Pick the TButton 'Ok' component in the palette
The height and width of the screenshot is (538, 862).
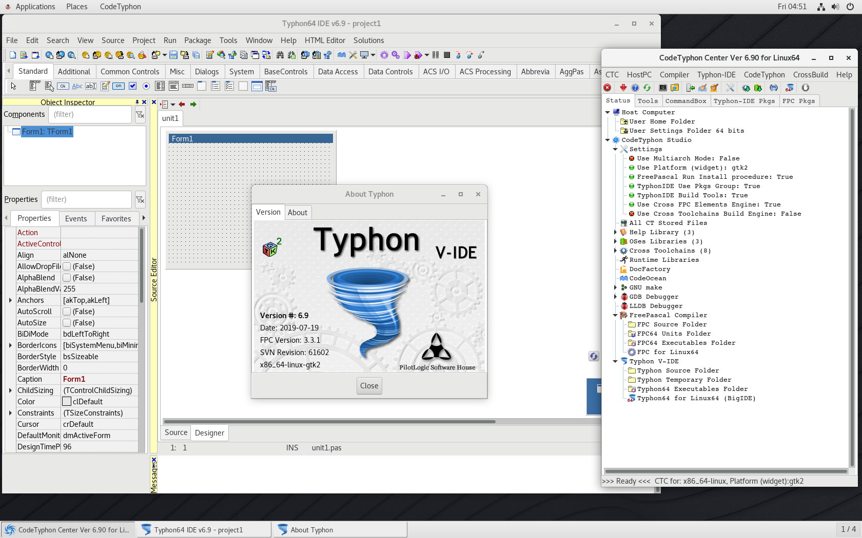(63, 86)
